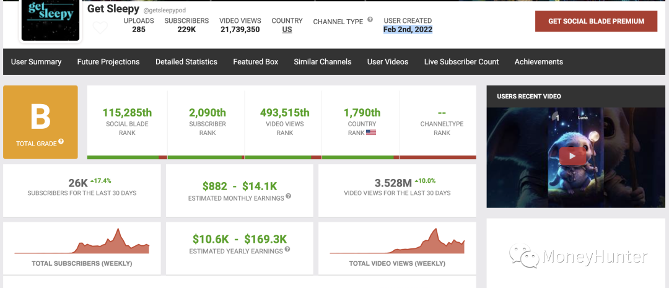The image size is (669, 288).
Task: Click the Total Video Views weekly chart
Action: coord(397,242)
